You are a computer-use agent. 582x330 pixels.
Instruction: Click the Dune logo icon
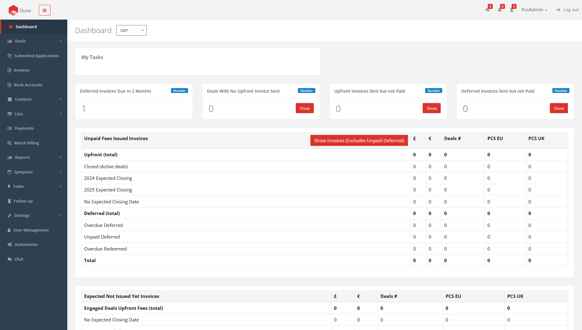click(13, 10)
